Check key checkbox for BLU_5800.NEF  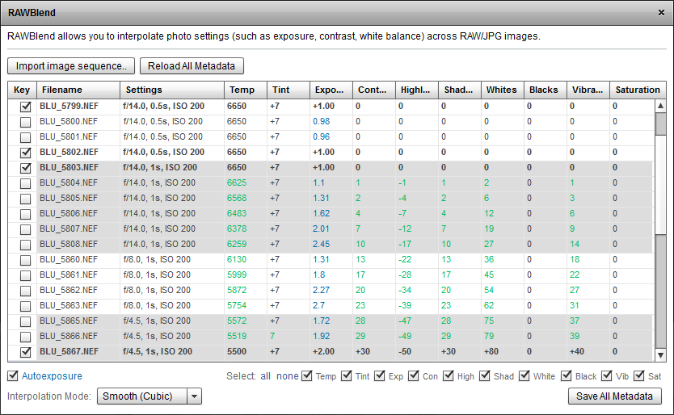[25, 122]
